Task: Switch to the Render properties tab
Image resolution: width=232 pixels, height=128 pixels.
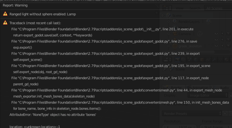Action: 177,60
